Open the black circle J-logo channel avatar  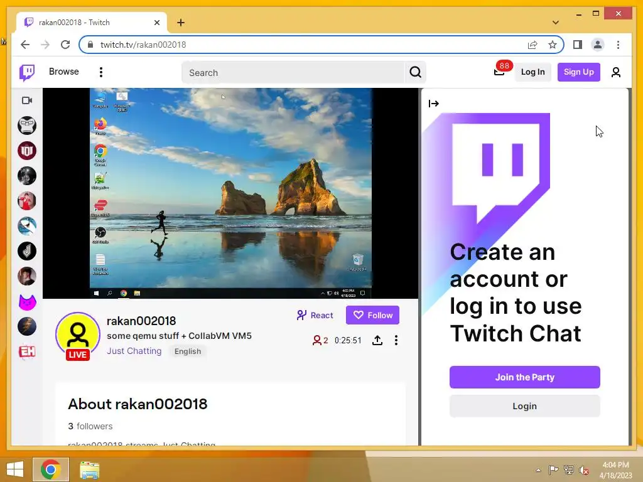pyautogui.click(x=27, y=251)
